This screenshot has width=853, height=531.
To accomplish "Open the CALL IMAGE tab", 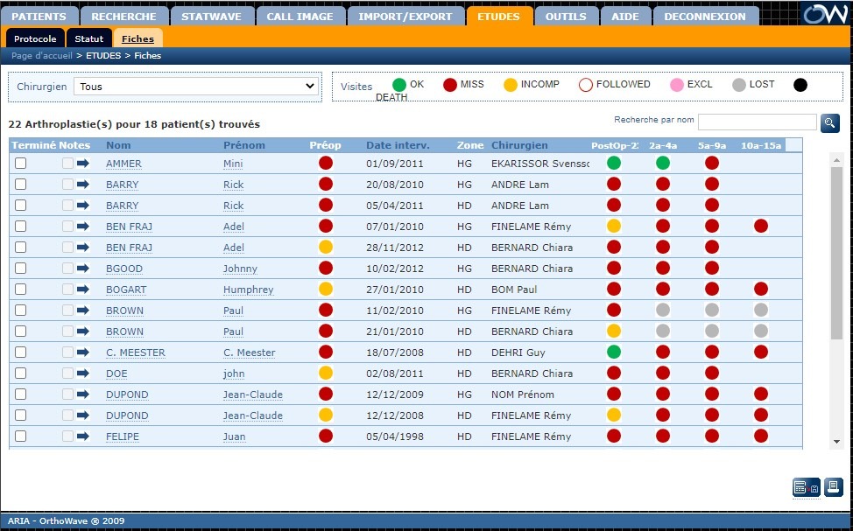I will coord(300,17).
